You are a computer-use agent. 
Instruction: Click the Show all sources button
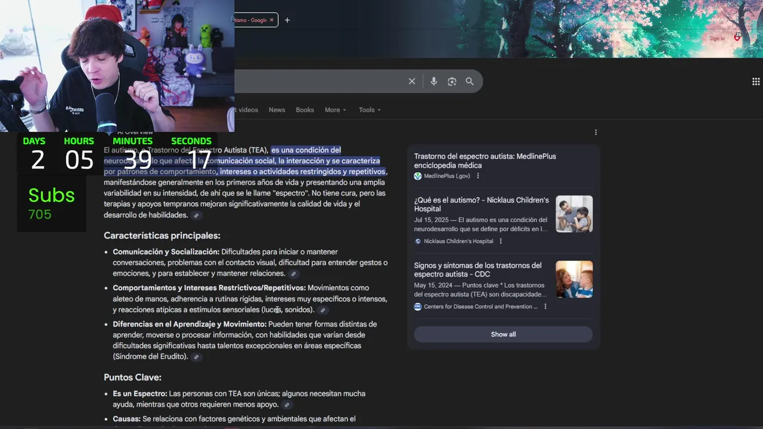click(x=503, y=334)
